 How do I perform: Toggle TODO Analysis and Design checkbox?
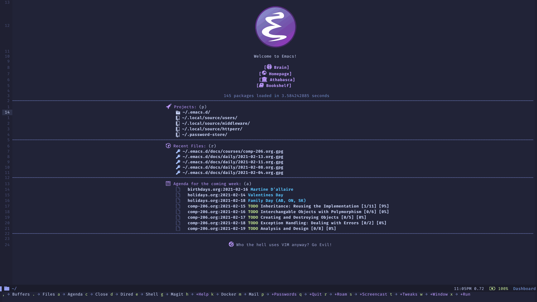point(178,228)
